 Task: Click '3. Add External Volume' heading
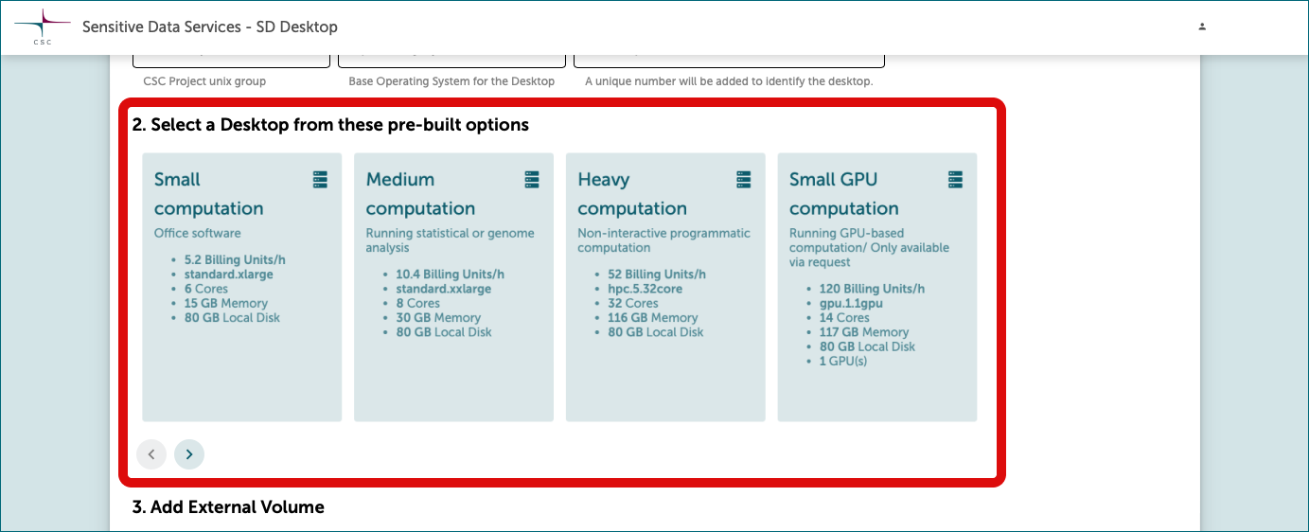[228, 507]
